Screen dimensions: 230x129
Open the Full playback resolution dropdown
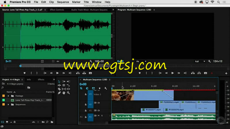200,61
